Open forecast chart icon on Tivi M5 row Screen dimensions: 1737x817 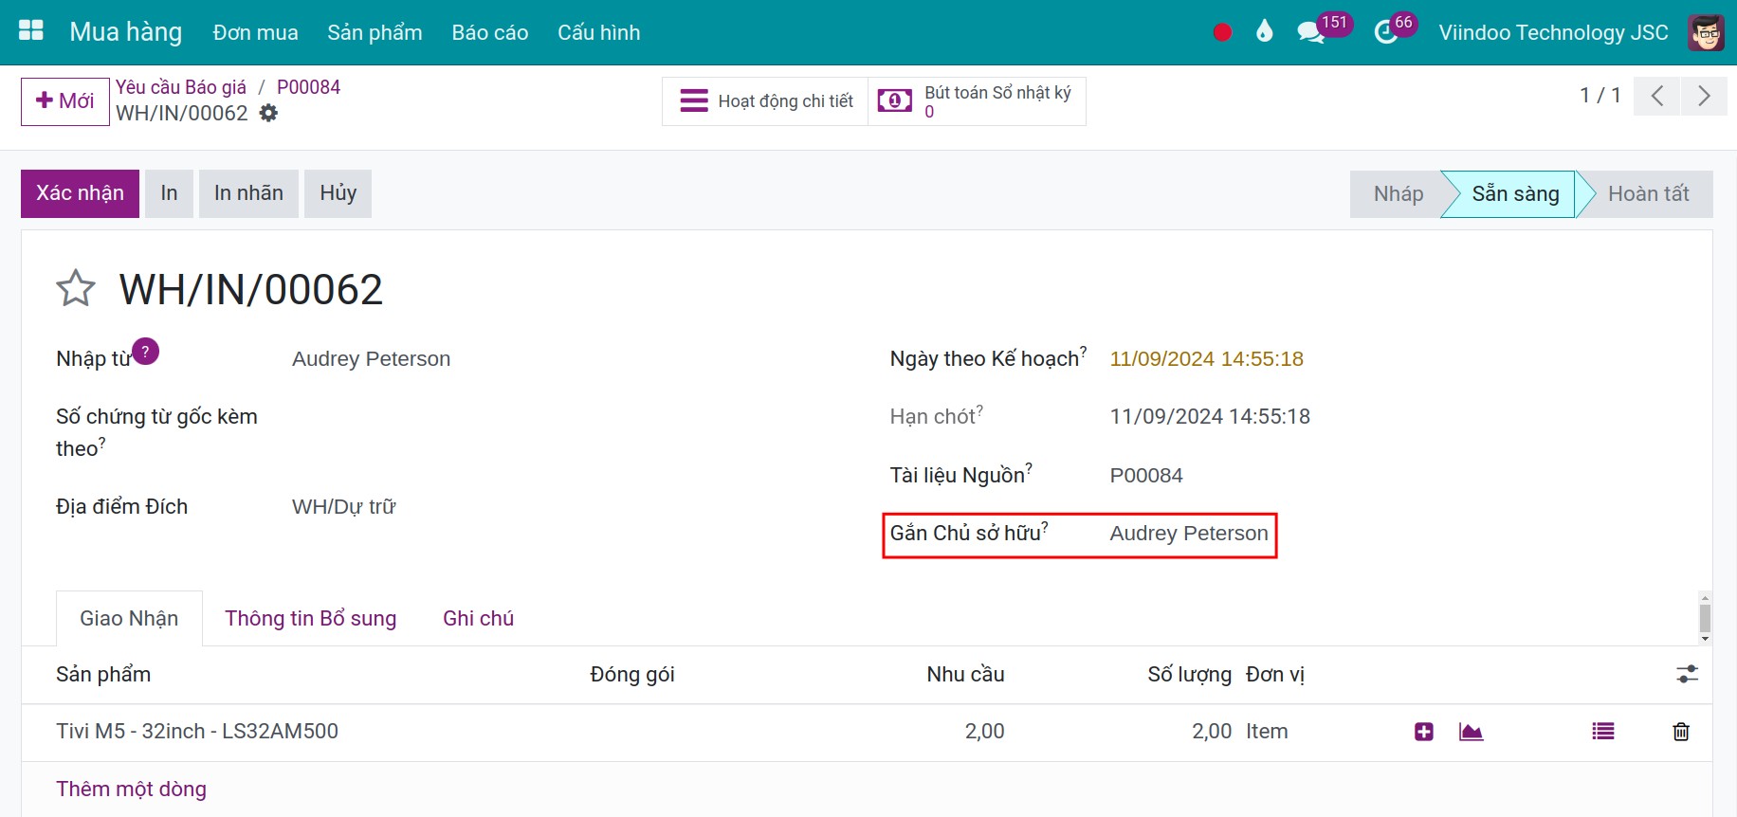tap(1471, 732)
